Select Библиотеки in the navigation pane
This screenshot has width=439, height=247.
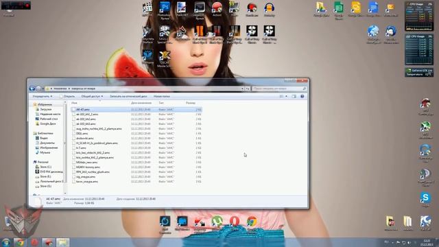(45, 133)
